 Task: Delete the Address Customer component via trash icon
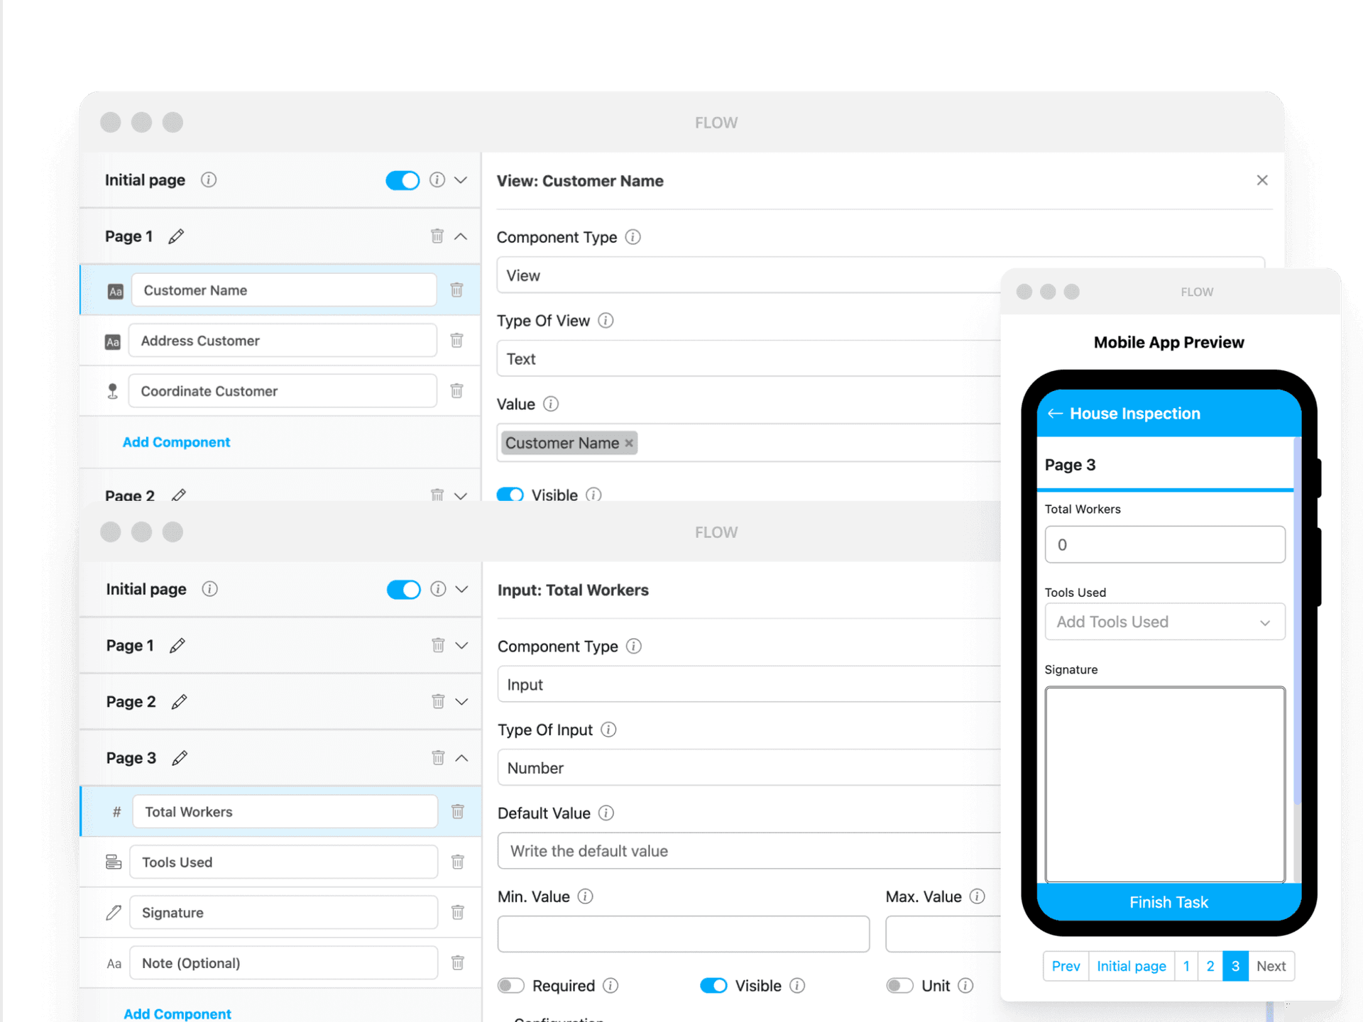pos(456,340)
